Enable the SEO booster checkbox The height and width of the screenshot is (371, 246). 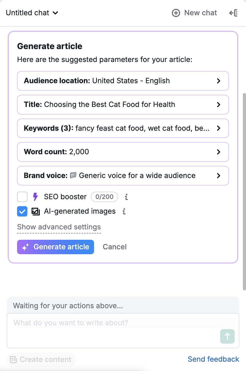pos(22,197)
